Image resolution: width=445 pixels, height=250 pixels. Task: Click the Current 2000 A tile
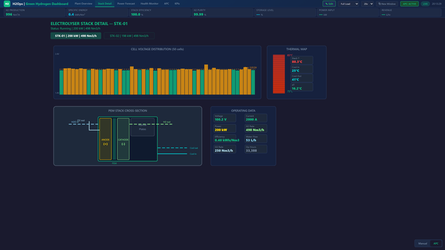point(256,118)
